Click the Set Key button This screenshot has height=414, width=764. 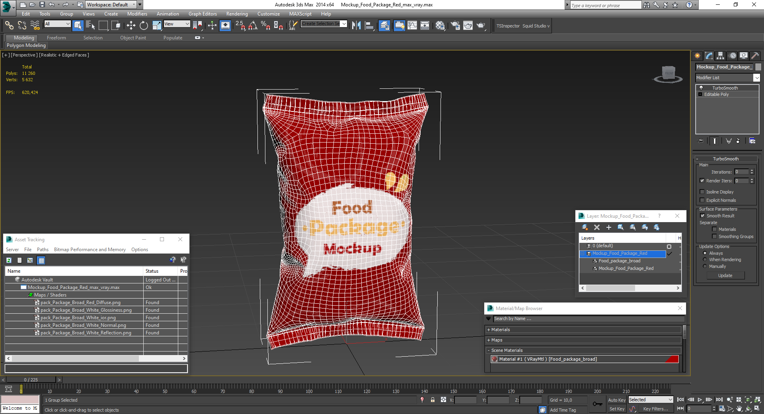click(x=617, y=409)
